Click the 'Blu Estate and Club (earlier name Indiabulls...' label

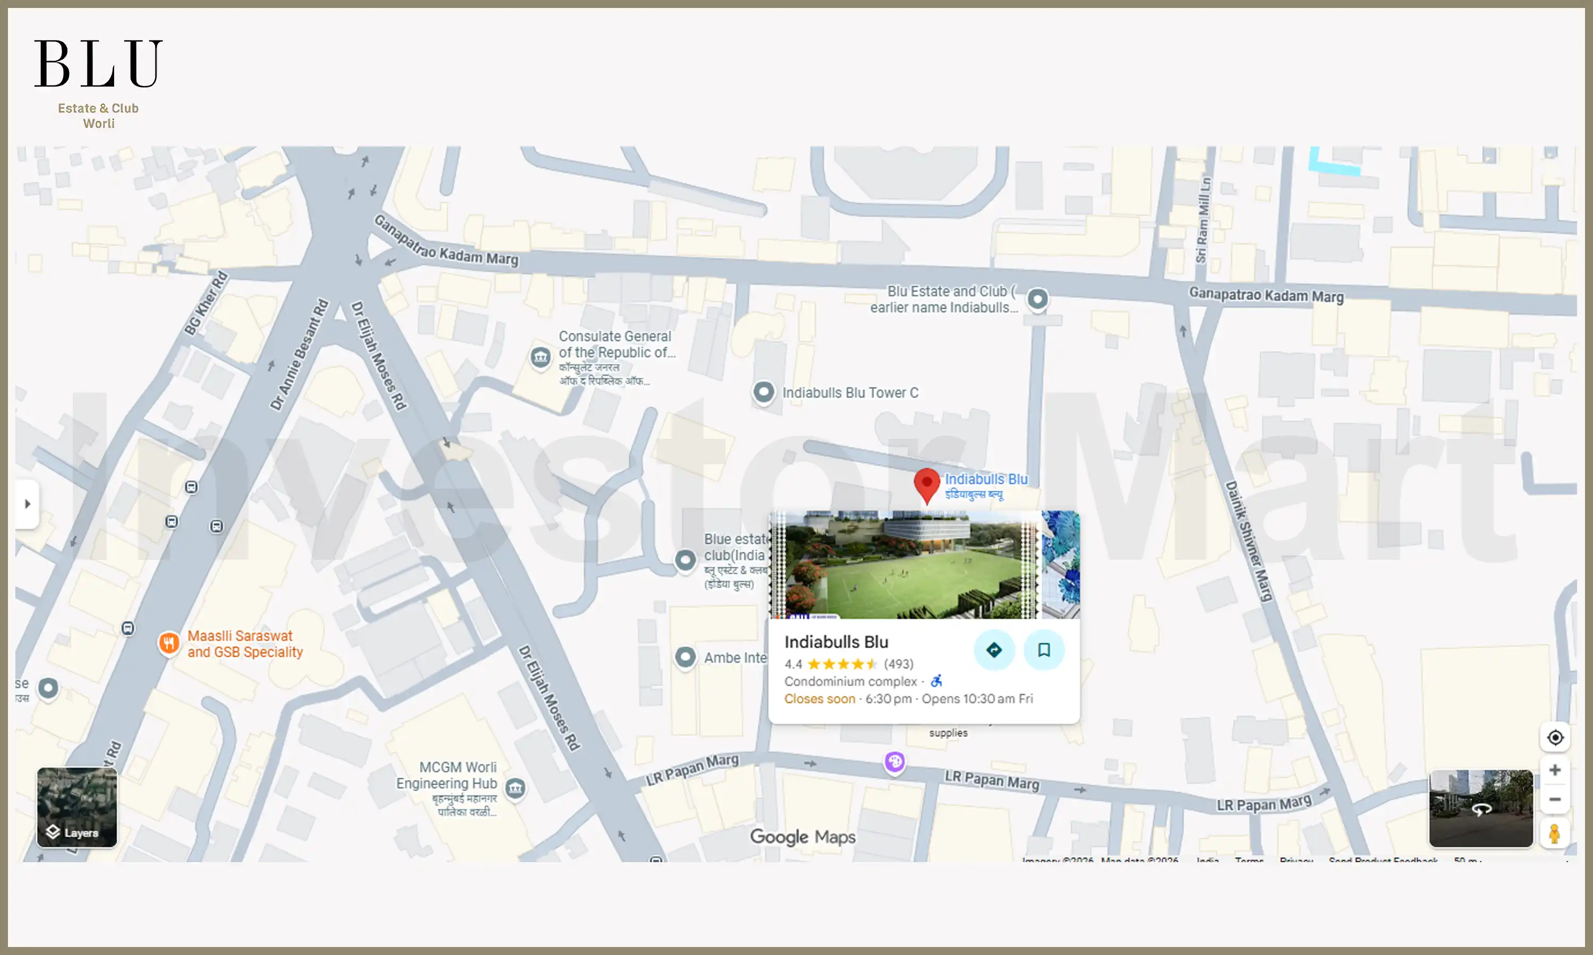[944, 299]
